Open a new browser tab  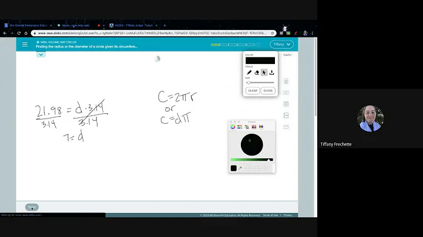click(164, 25)
